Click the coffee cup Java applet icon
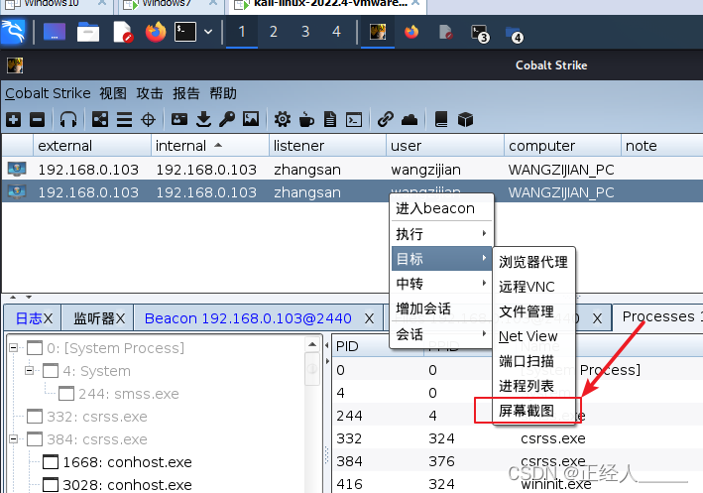This screenshot has width=703, height=493. 306,119
